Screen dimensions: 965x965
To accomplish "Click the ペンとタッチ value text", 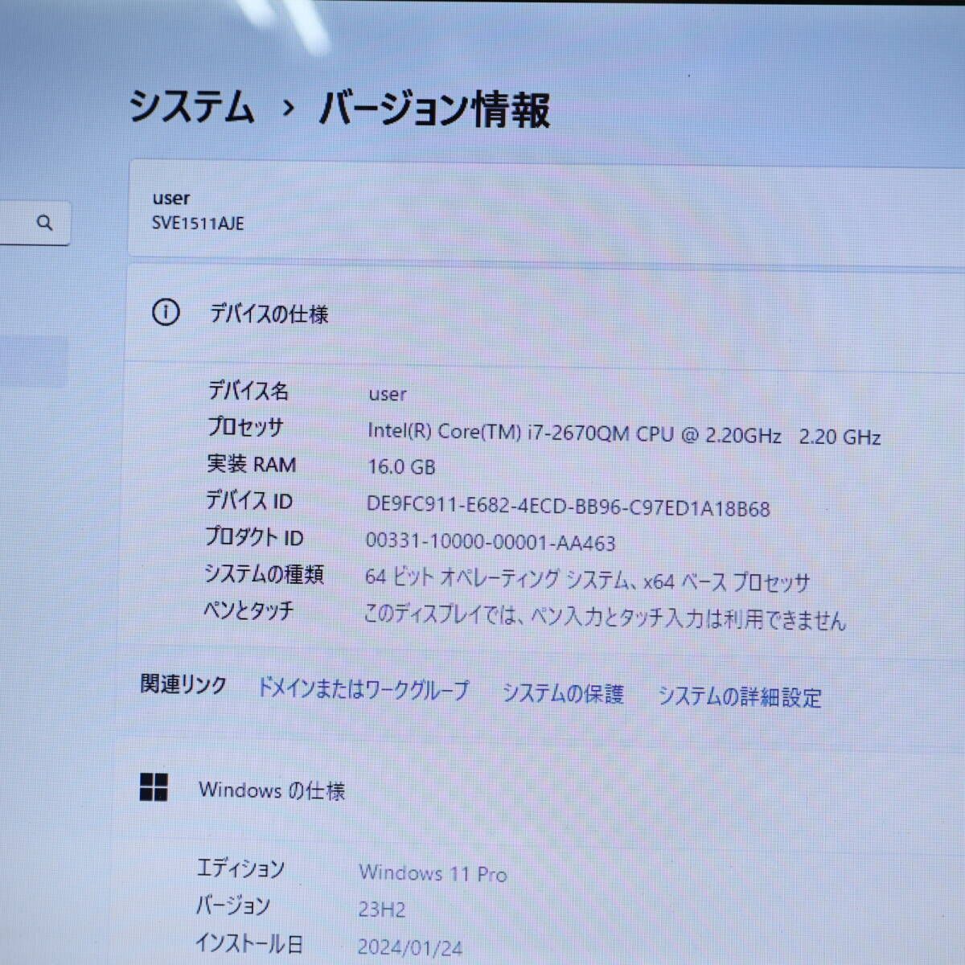I will [605, 617].
